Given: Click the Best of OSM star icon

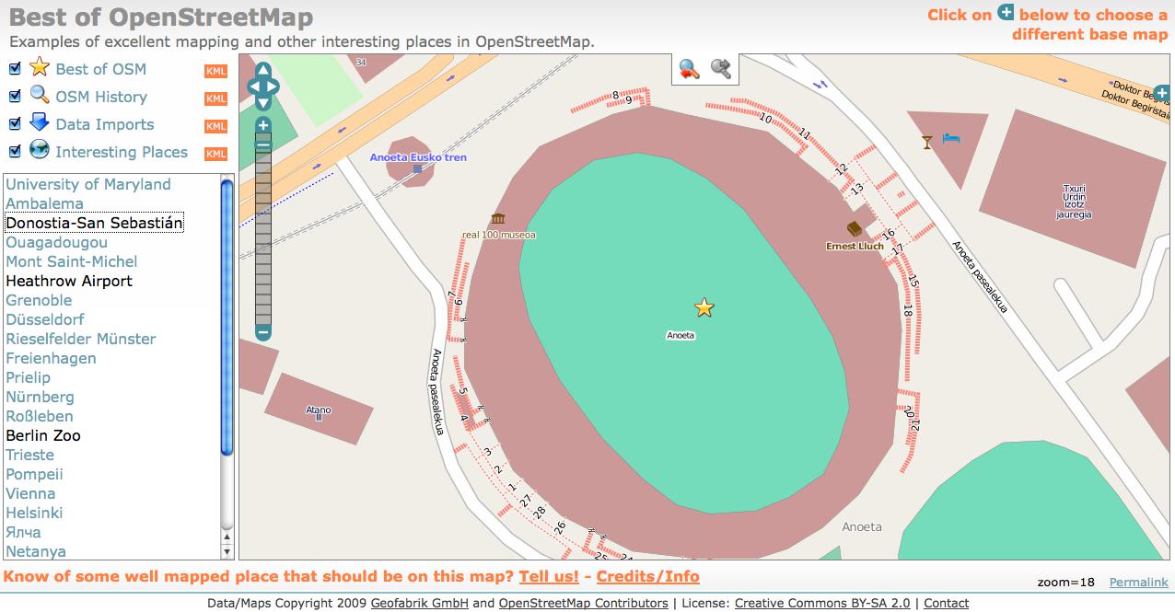Looking at the screenshot, I should tap(40, 67).
